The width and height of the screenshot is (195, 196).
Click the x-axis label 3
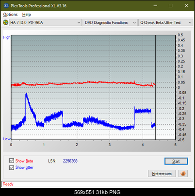click(110, 145)
